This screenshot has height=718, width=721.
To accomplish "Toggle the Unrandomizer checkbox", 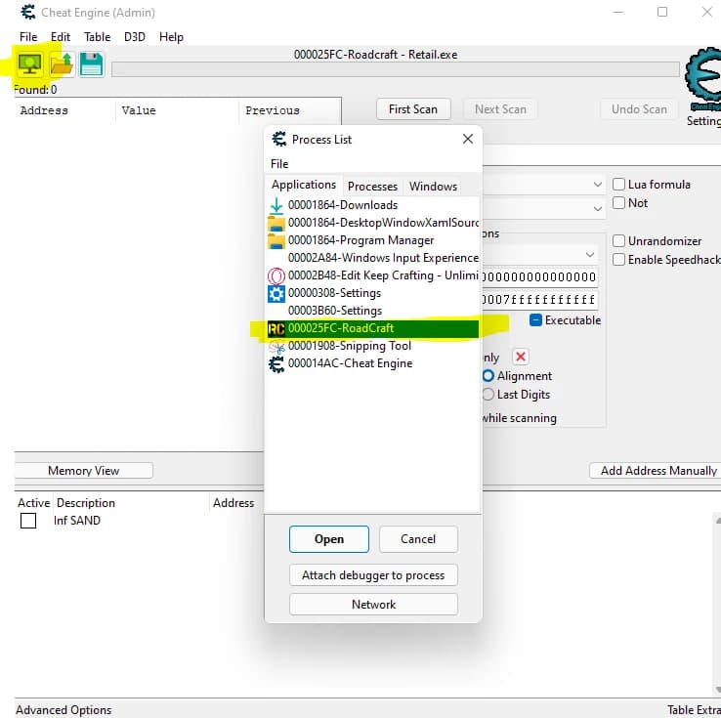I will 619,241.
